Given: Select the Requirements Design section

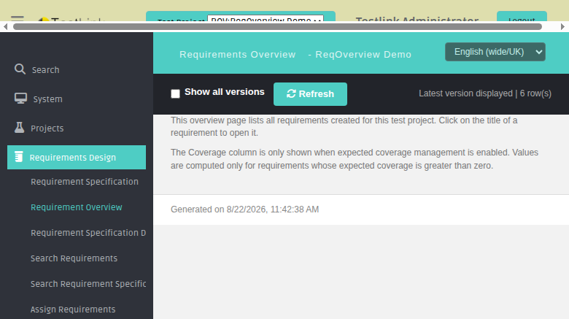Looking at the screenshot, I should 77,158.
